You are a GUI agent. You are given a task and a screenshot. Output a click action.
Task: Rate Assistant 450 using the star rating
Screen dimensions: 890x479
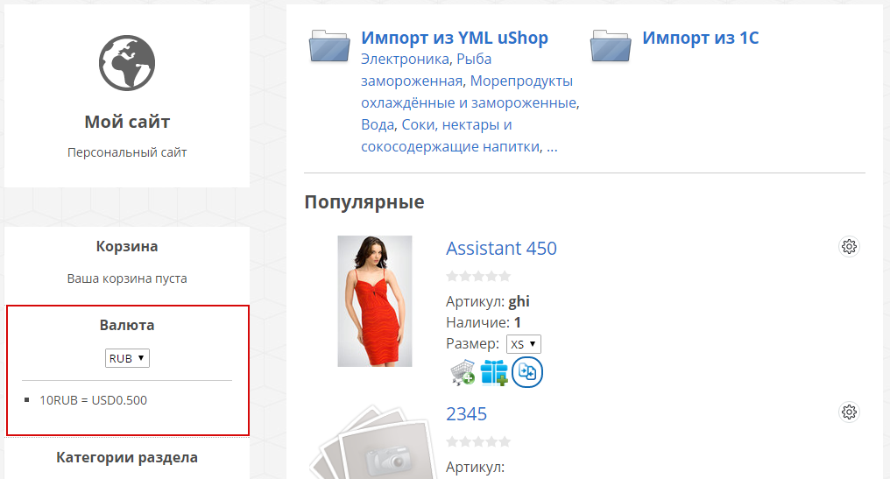[478, 276]
